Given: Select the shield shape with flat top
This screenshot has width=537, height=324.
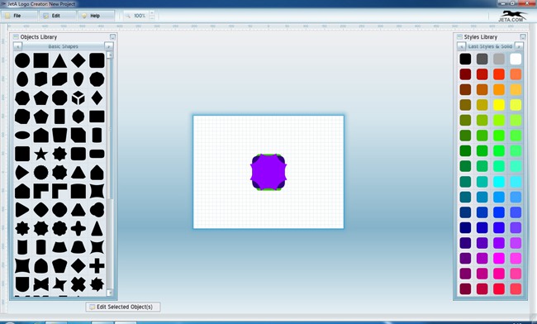Looking at the screenshot, I should coord(22,284).
